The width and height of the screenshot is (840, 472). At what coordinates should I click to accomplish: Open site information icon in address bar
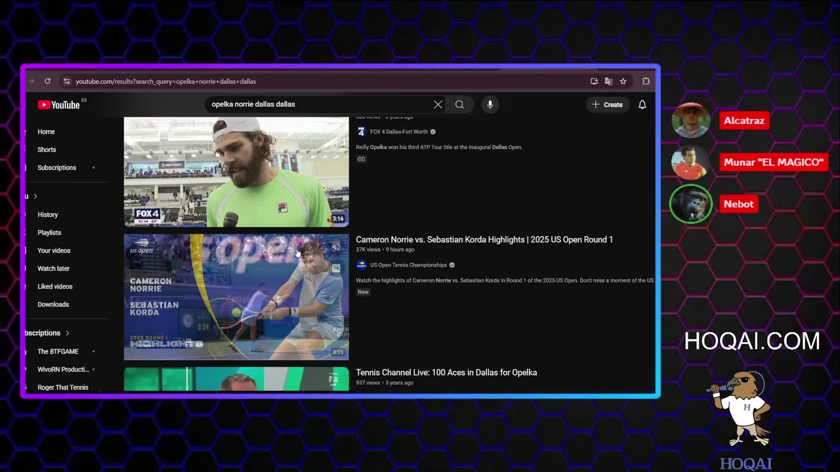66,81
